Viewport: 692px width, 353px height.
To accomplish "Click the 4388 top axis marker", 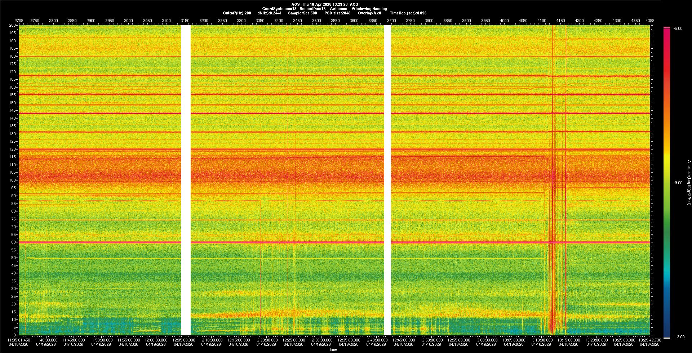I will tap(650, 21).
